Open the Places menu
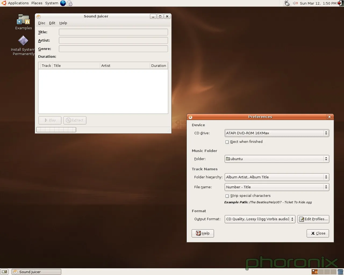Image resolution: width=344 pixels, height=275 pixels. click(37, 3)
